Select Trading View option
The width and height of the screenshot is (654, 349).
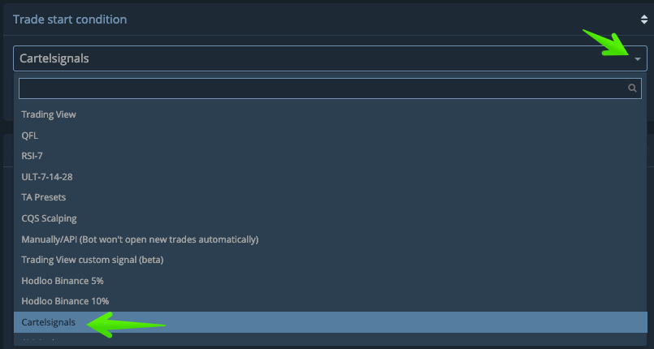(x=330, y=114)
